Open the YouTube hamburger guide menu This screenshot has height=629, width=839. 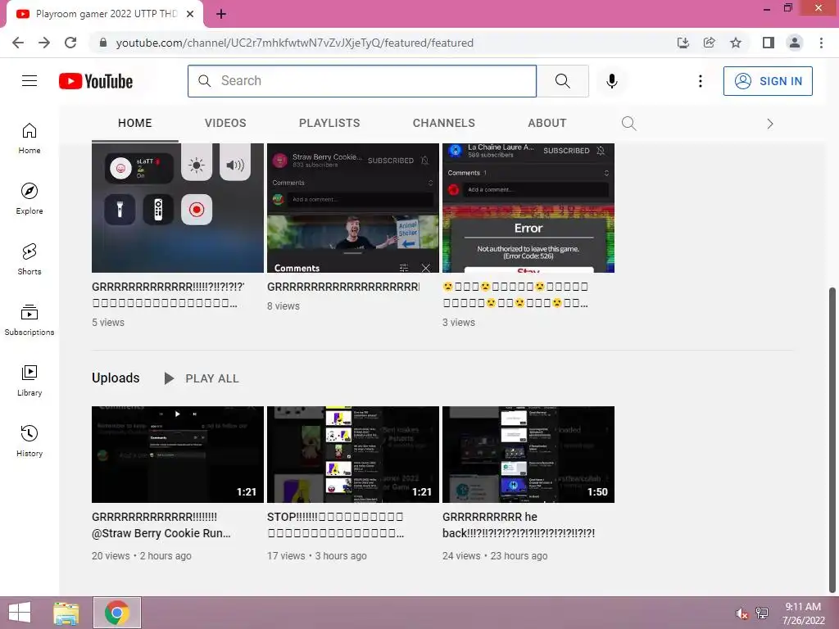pyautogui.click(x=29, y=81)
